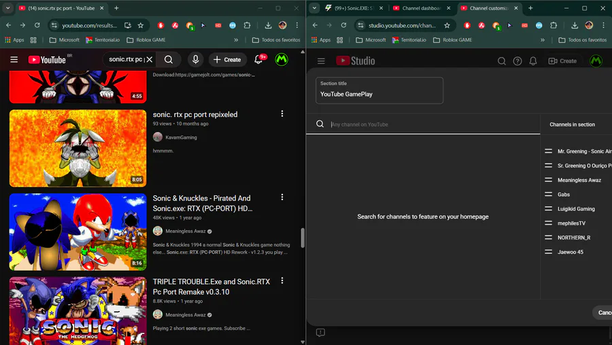612x345 pixels.
Task: Open YouTube hamburger guide menu
Action: [x=14, y=59]
